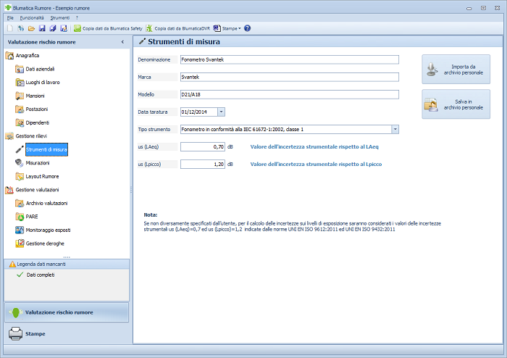Open the Data taratura date dropdown

[220, 112]
